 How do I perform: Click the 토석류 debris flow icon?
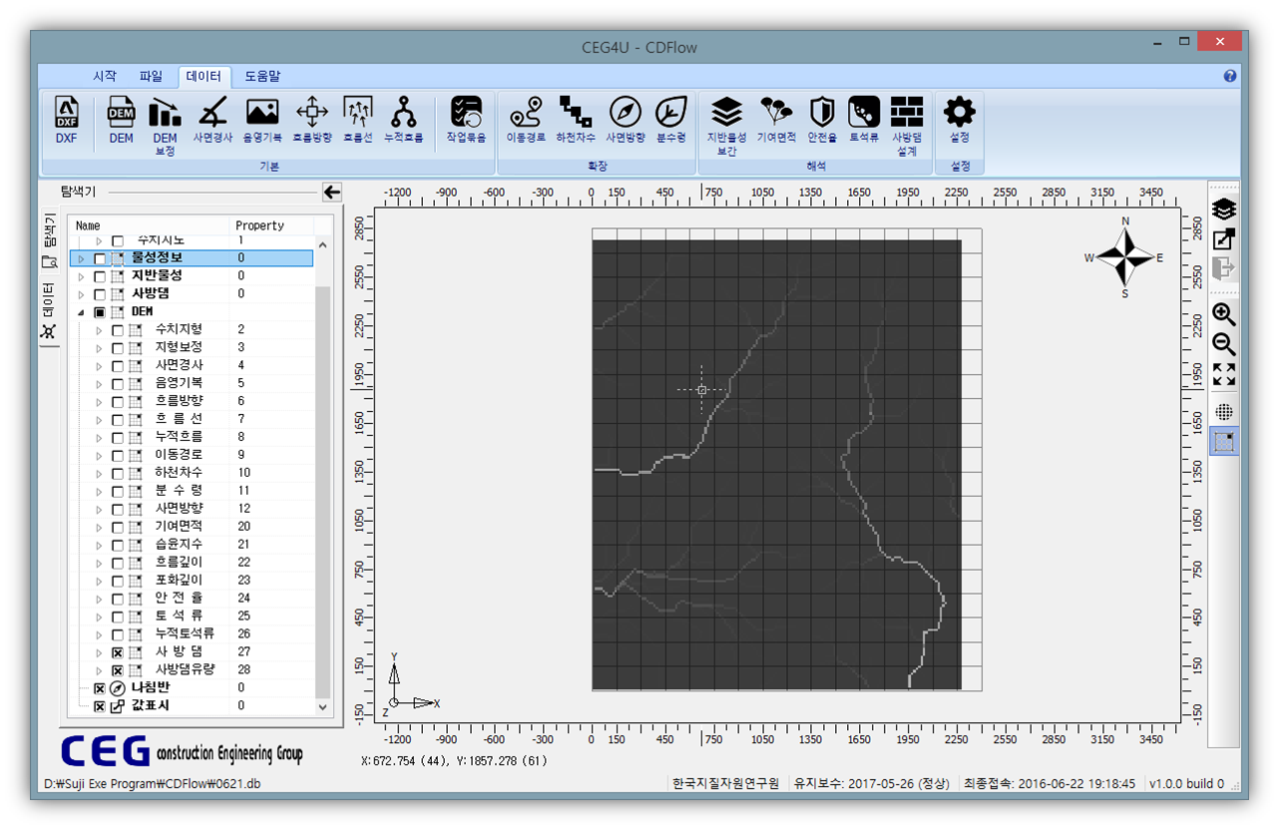pyautogui.click(x=864, y=120)
